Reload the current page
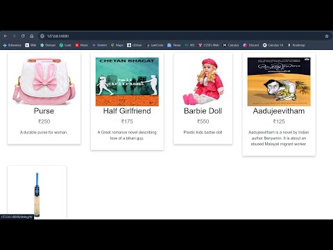The height and width of the screenshot is (250, 333). tap(23, 36)
